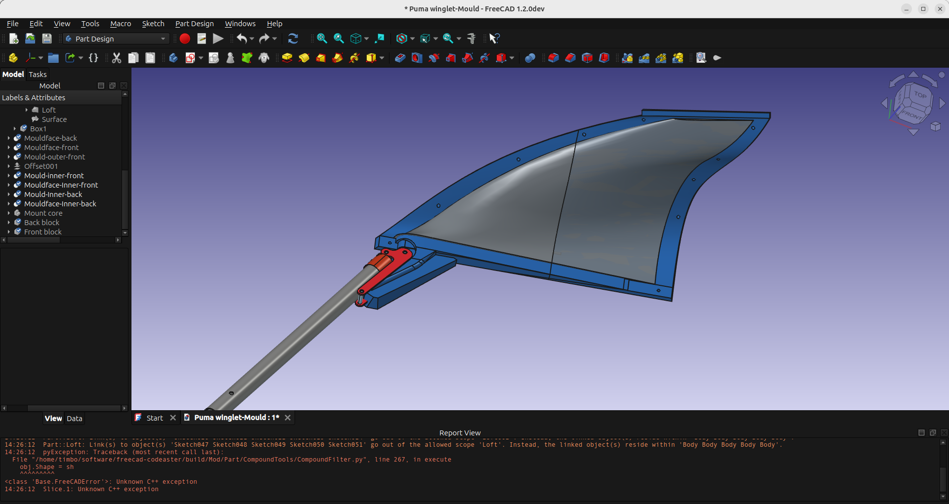Click the Pocket tool icon
This screenshot has height=504, width=949.
[400, 58]
